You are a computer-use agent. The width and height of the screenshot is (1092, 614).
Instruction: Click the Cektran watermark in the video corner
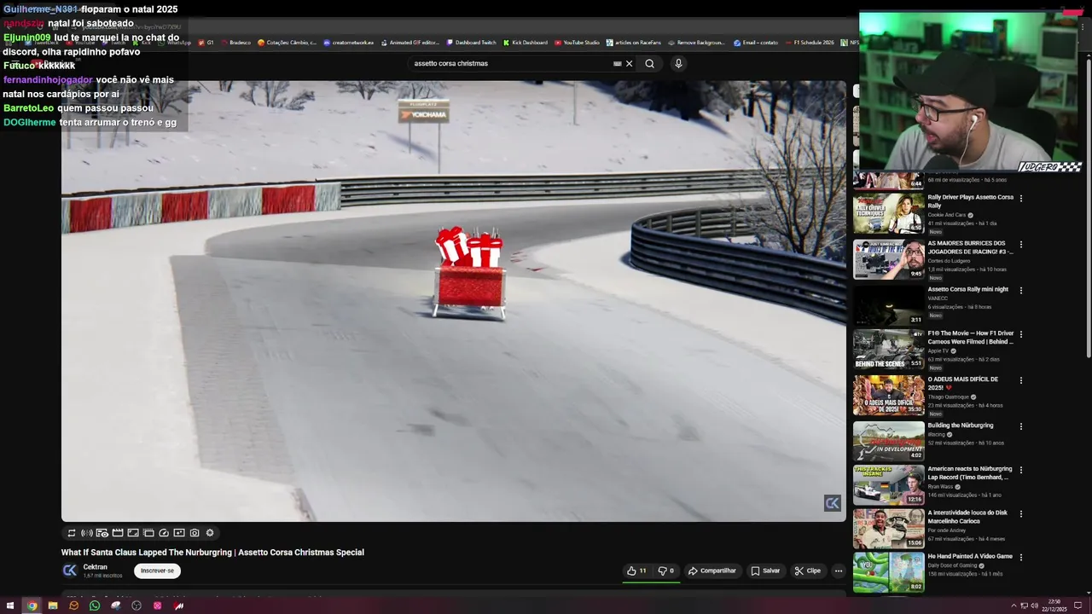[833, 503]
